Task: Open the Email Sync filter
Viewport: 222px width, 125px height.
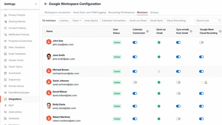Action: pos(156,21)
